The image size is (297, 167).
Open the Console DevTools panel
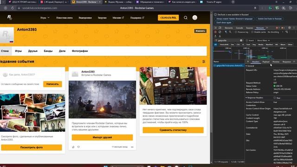pos(239,28)
